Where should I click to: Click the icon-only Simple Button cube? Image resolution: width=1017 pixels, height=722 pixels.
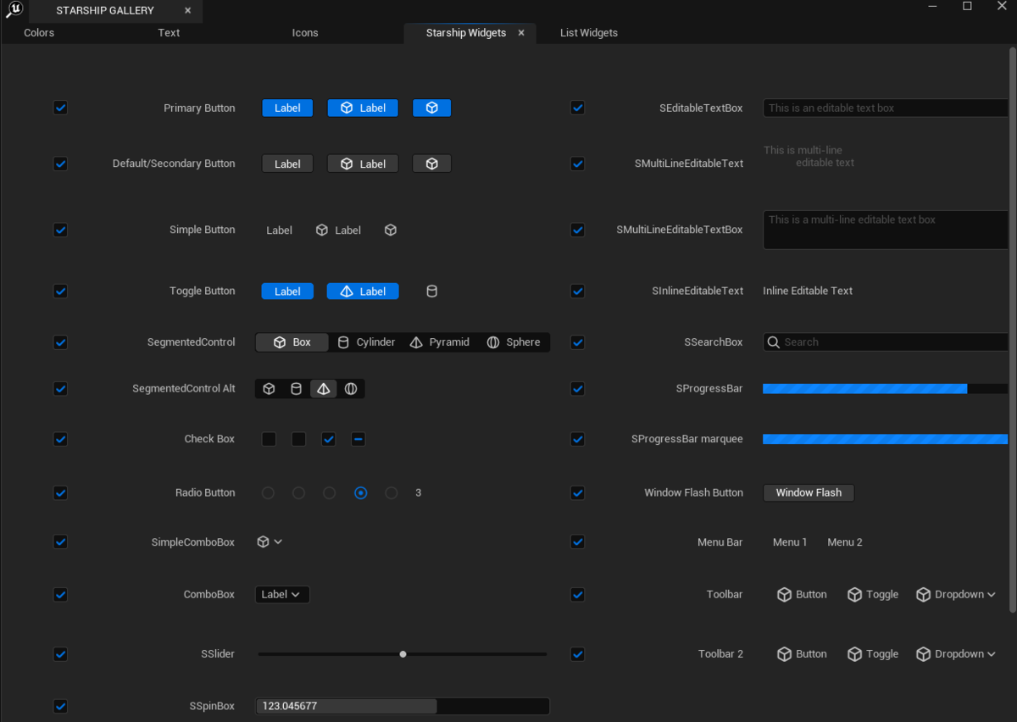click(391, 230)
